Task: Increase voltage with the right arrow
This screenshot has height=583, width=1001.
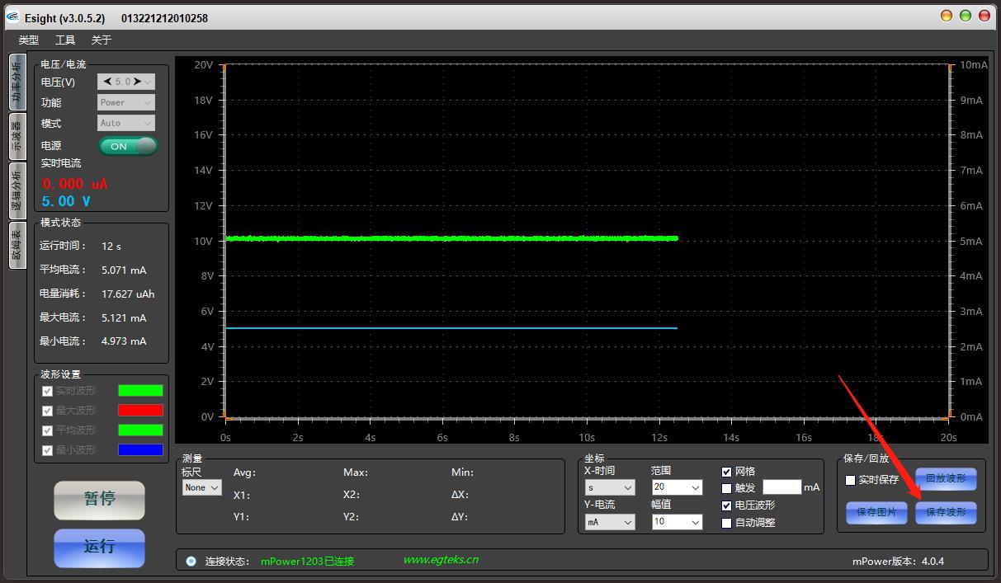Action: [x=138, y=82]
